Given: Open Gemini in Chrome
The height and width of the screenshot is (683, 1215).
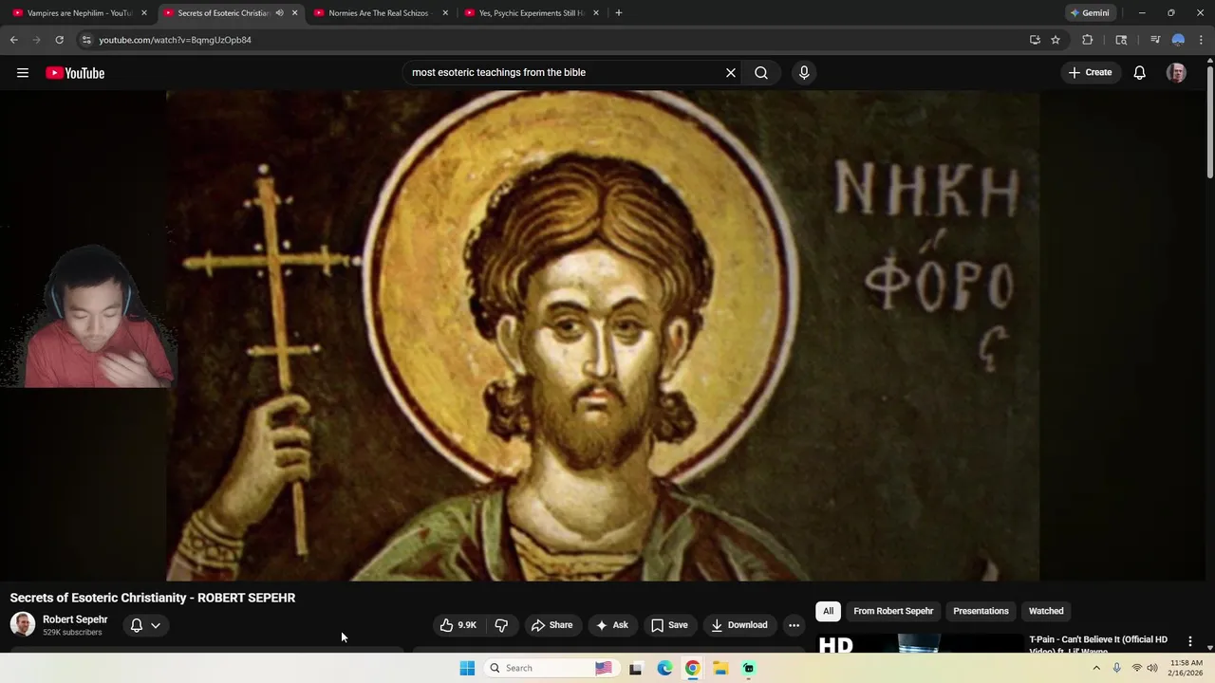Looking at the screenshot, I should (x=1090, y=13).
